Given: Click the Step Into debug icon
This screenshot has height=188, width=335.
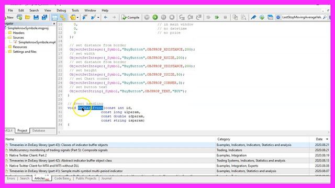Looking at the screenshot, I should [x=182, y=17].
